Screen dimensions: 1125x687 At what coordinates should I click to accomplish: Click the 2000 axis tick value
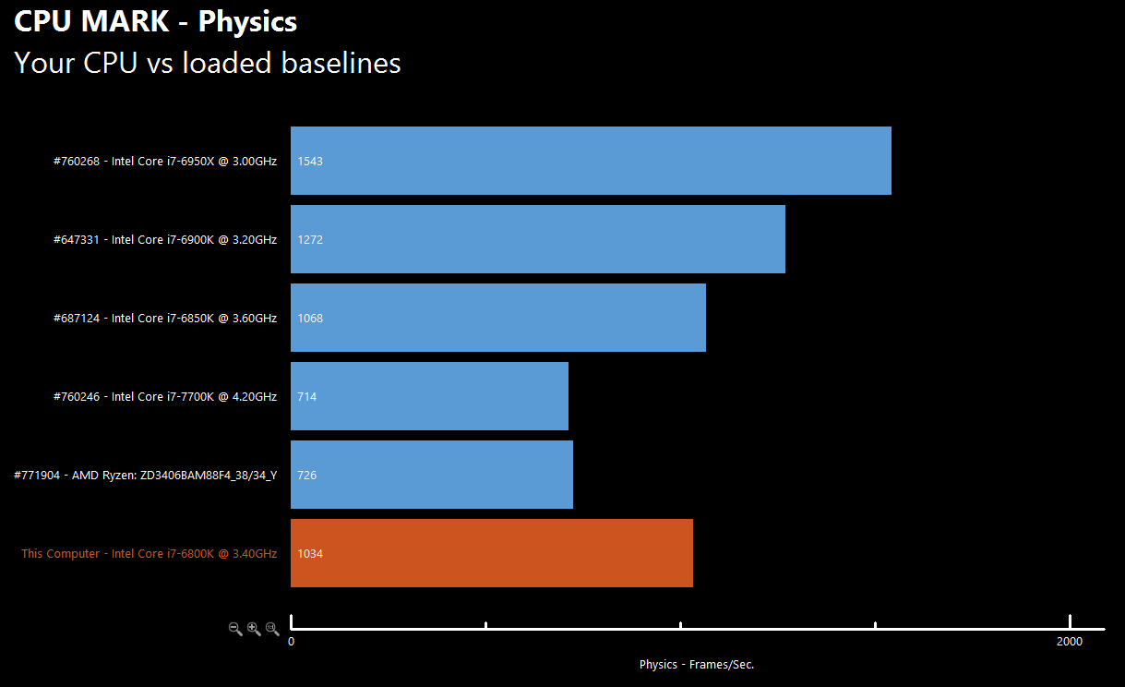[x=1070, y=641]
